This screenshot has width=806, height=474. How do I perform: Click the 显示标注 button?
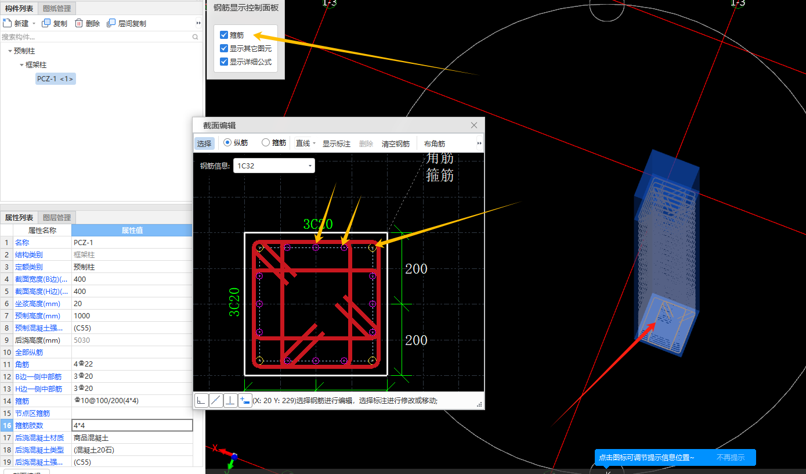coord(337,143)
